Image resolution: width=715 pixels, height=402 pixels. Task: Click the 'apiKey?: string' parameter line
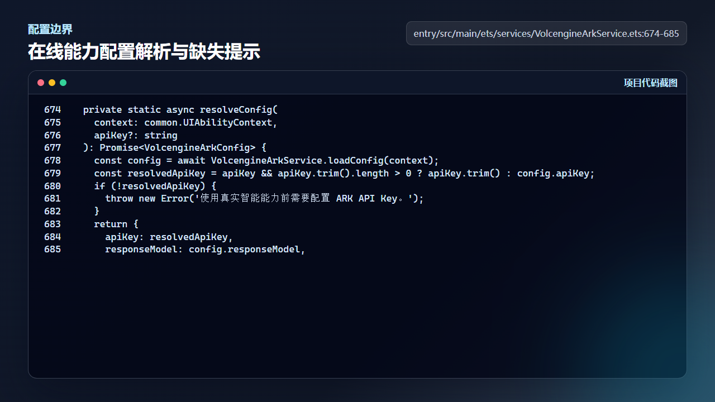click(136, 135)
